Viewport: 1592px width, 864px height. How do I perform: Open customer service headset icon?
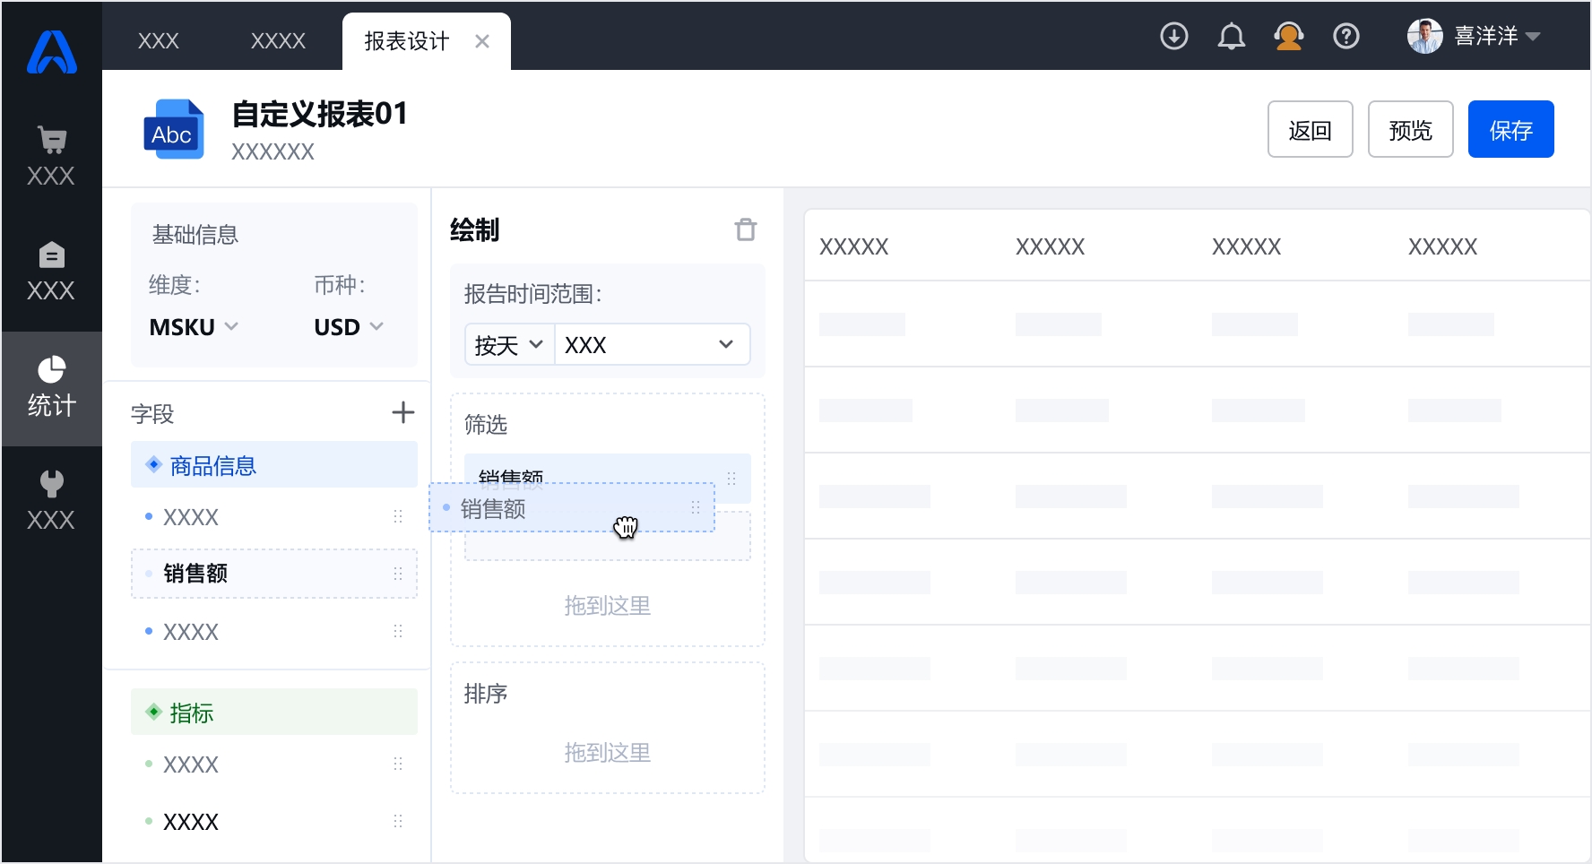(x=1289, y=37)
